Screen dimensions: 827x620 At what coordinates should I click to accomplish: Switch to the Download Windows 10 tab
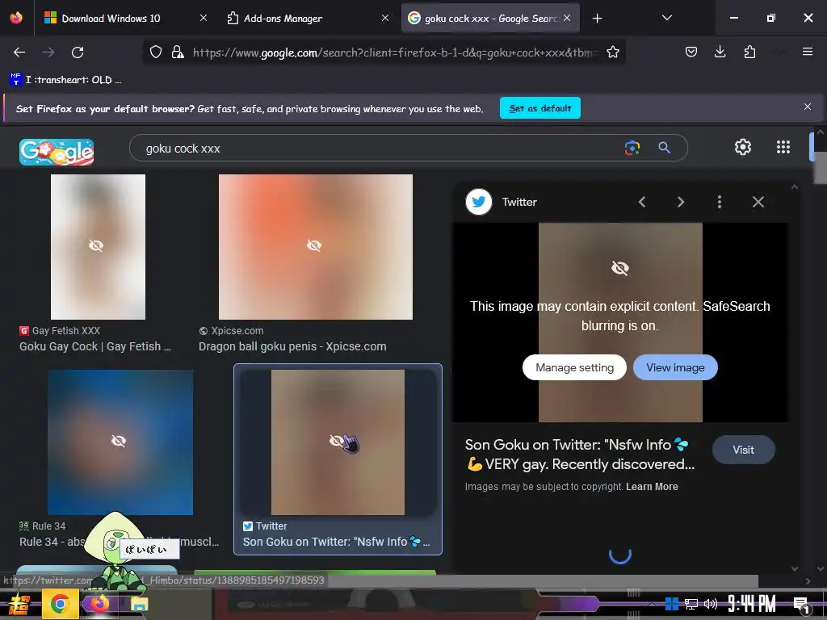[111, 19]
